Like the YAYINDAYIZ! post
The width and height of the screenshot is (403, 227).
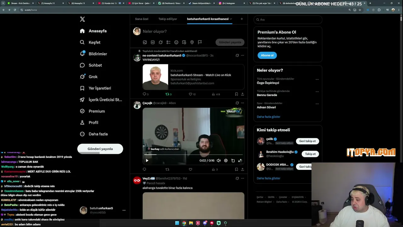[192, 94]
